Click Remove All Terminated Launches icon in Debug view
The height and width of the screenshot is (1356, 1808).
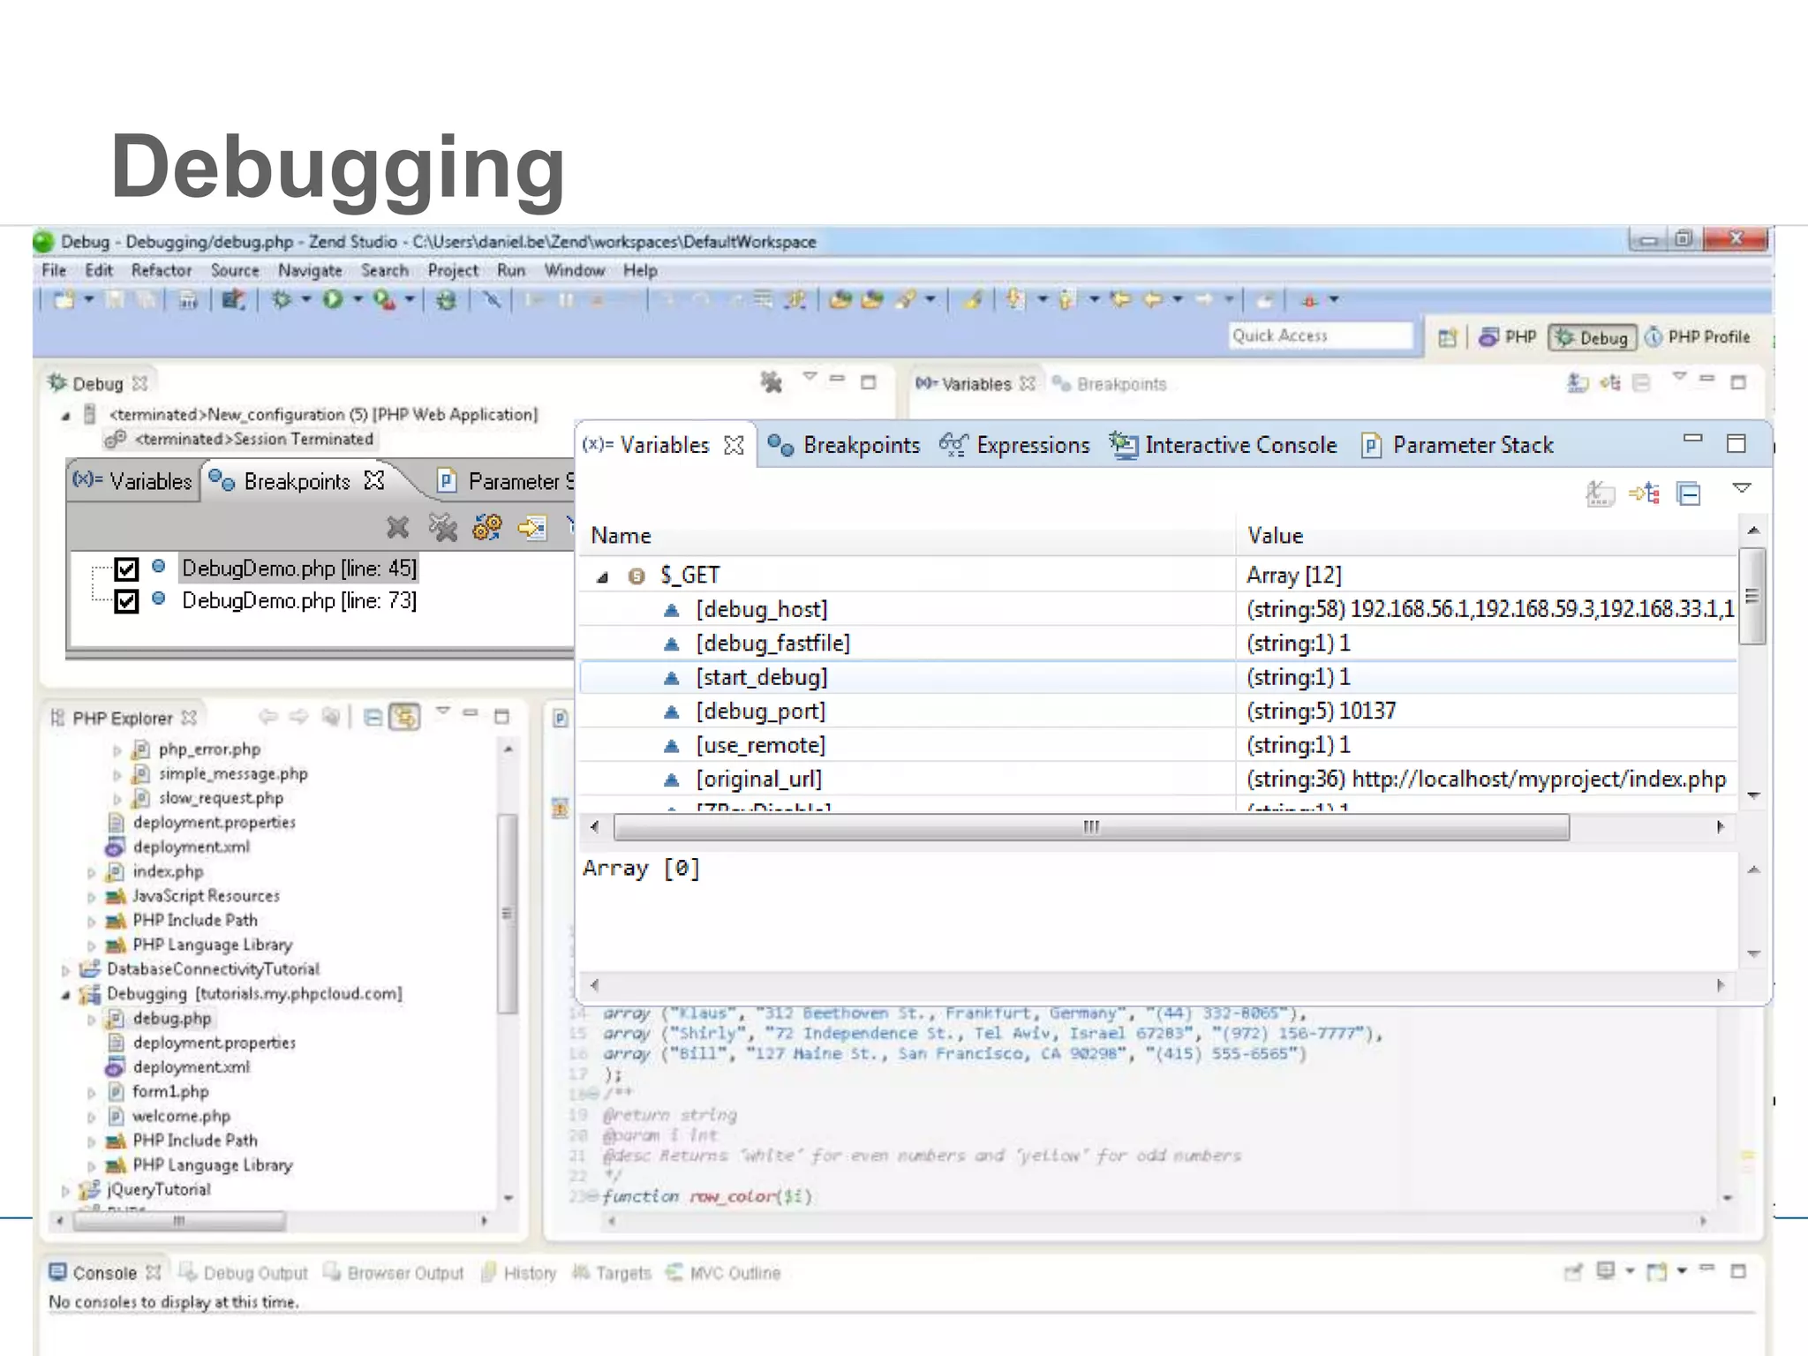tap(772, 382)
